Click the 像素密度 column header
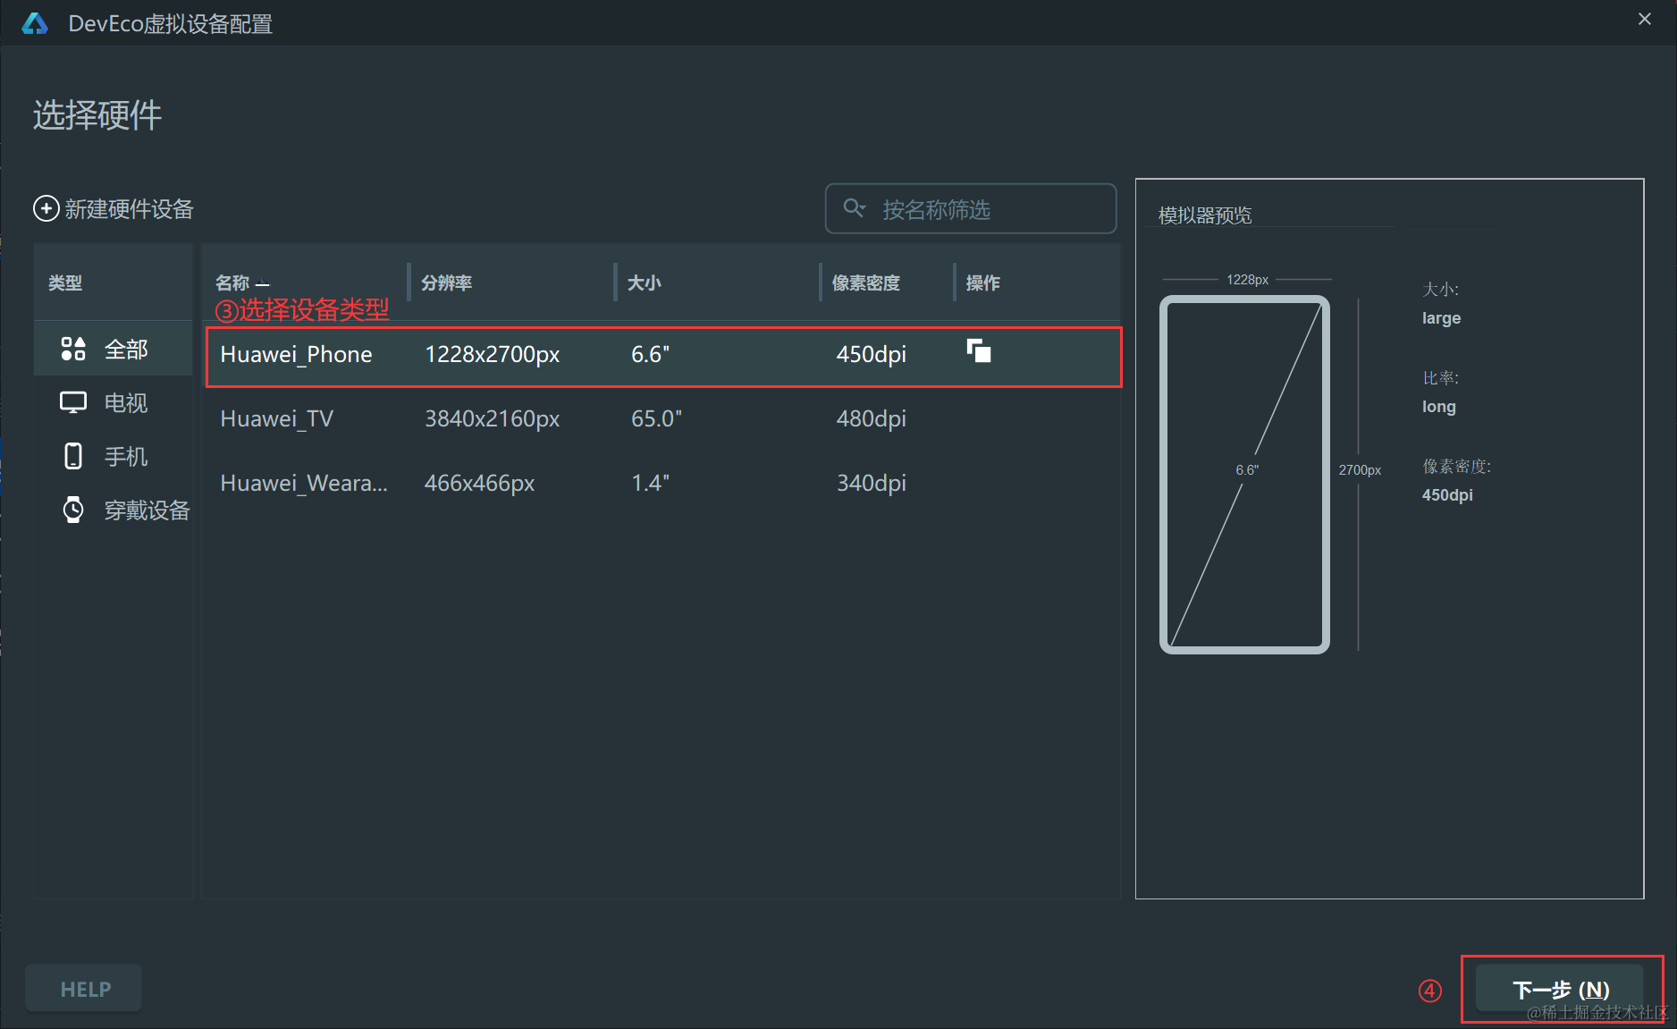 865,283
